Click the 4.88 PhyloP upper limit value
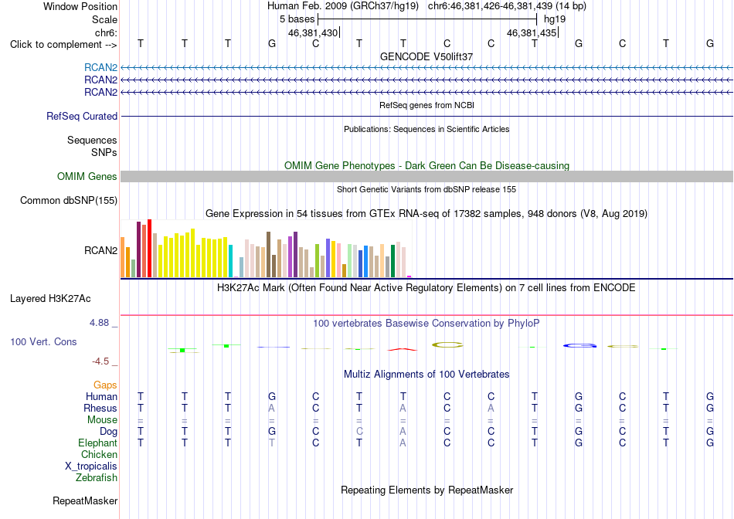734x519 pixels. [99, 323]
